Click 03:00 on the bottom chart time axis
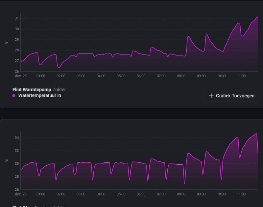 pyautogui.click(x=81, y=194)
